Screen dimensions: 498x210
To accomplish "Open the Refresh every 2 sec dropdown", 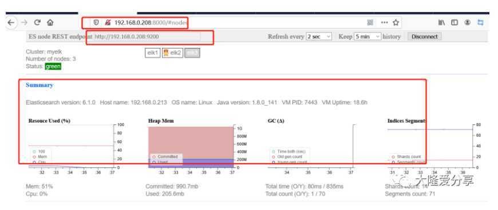I will [319, 37].
